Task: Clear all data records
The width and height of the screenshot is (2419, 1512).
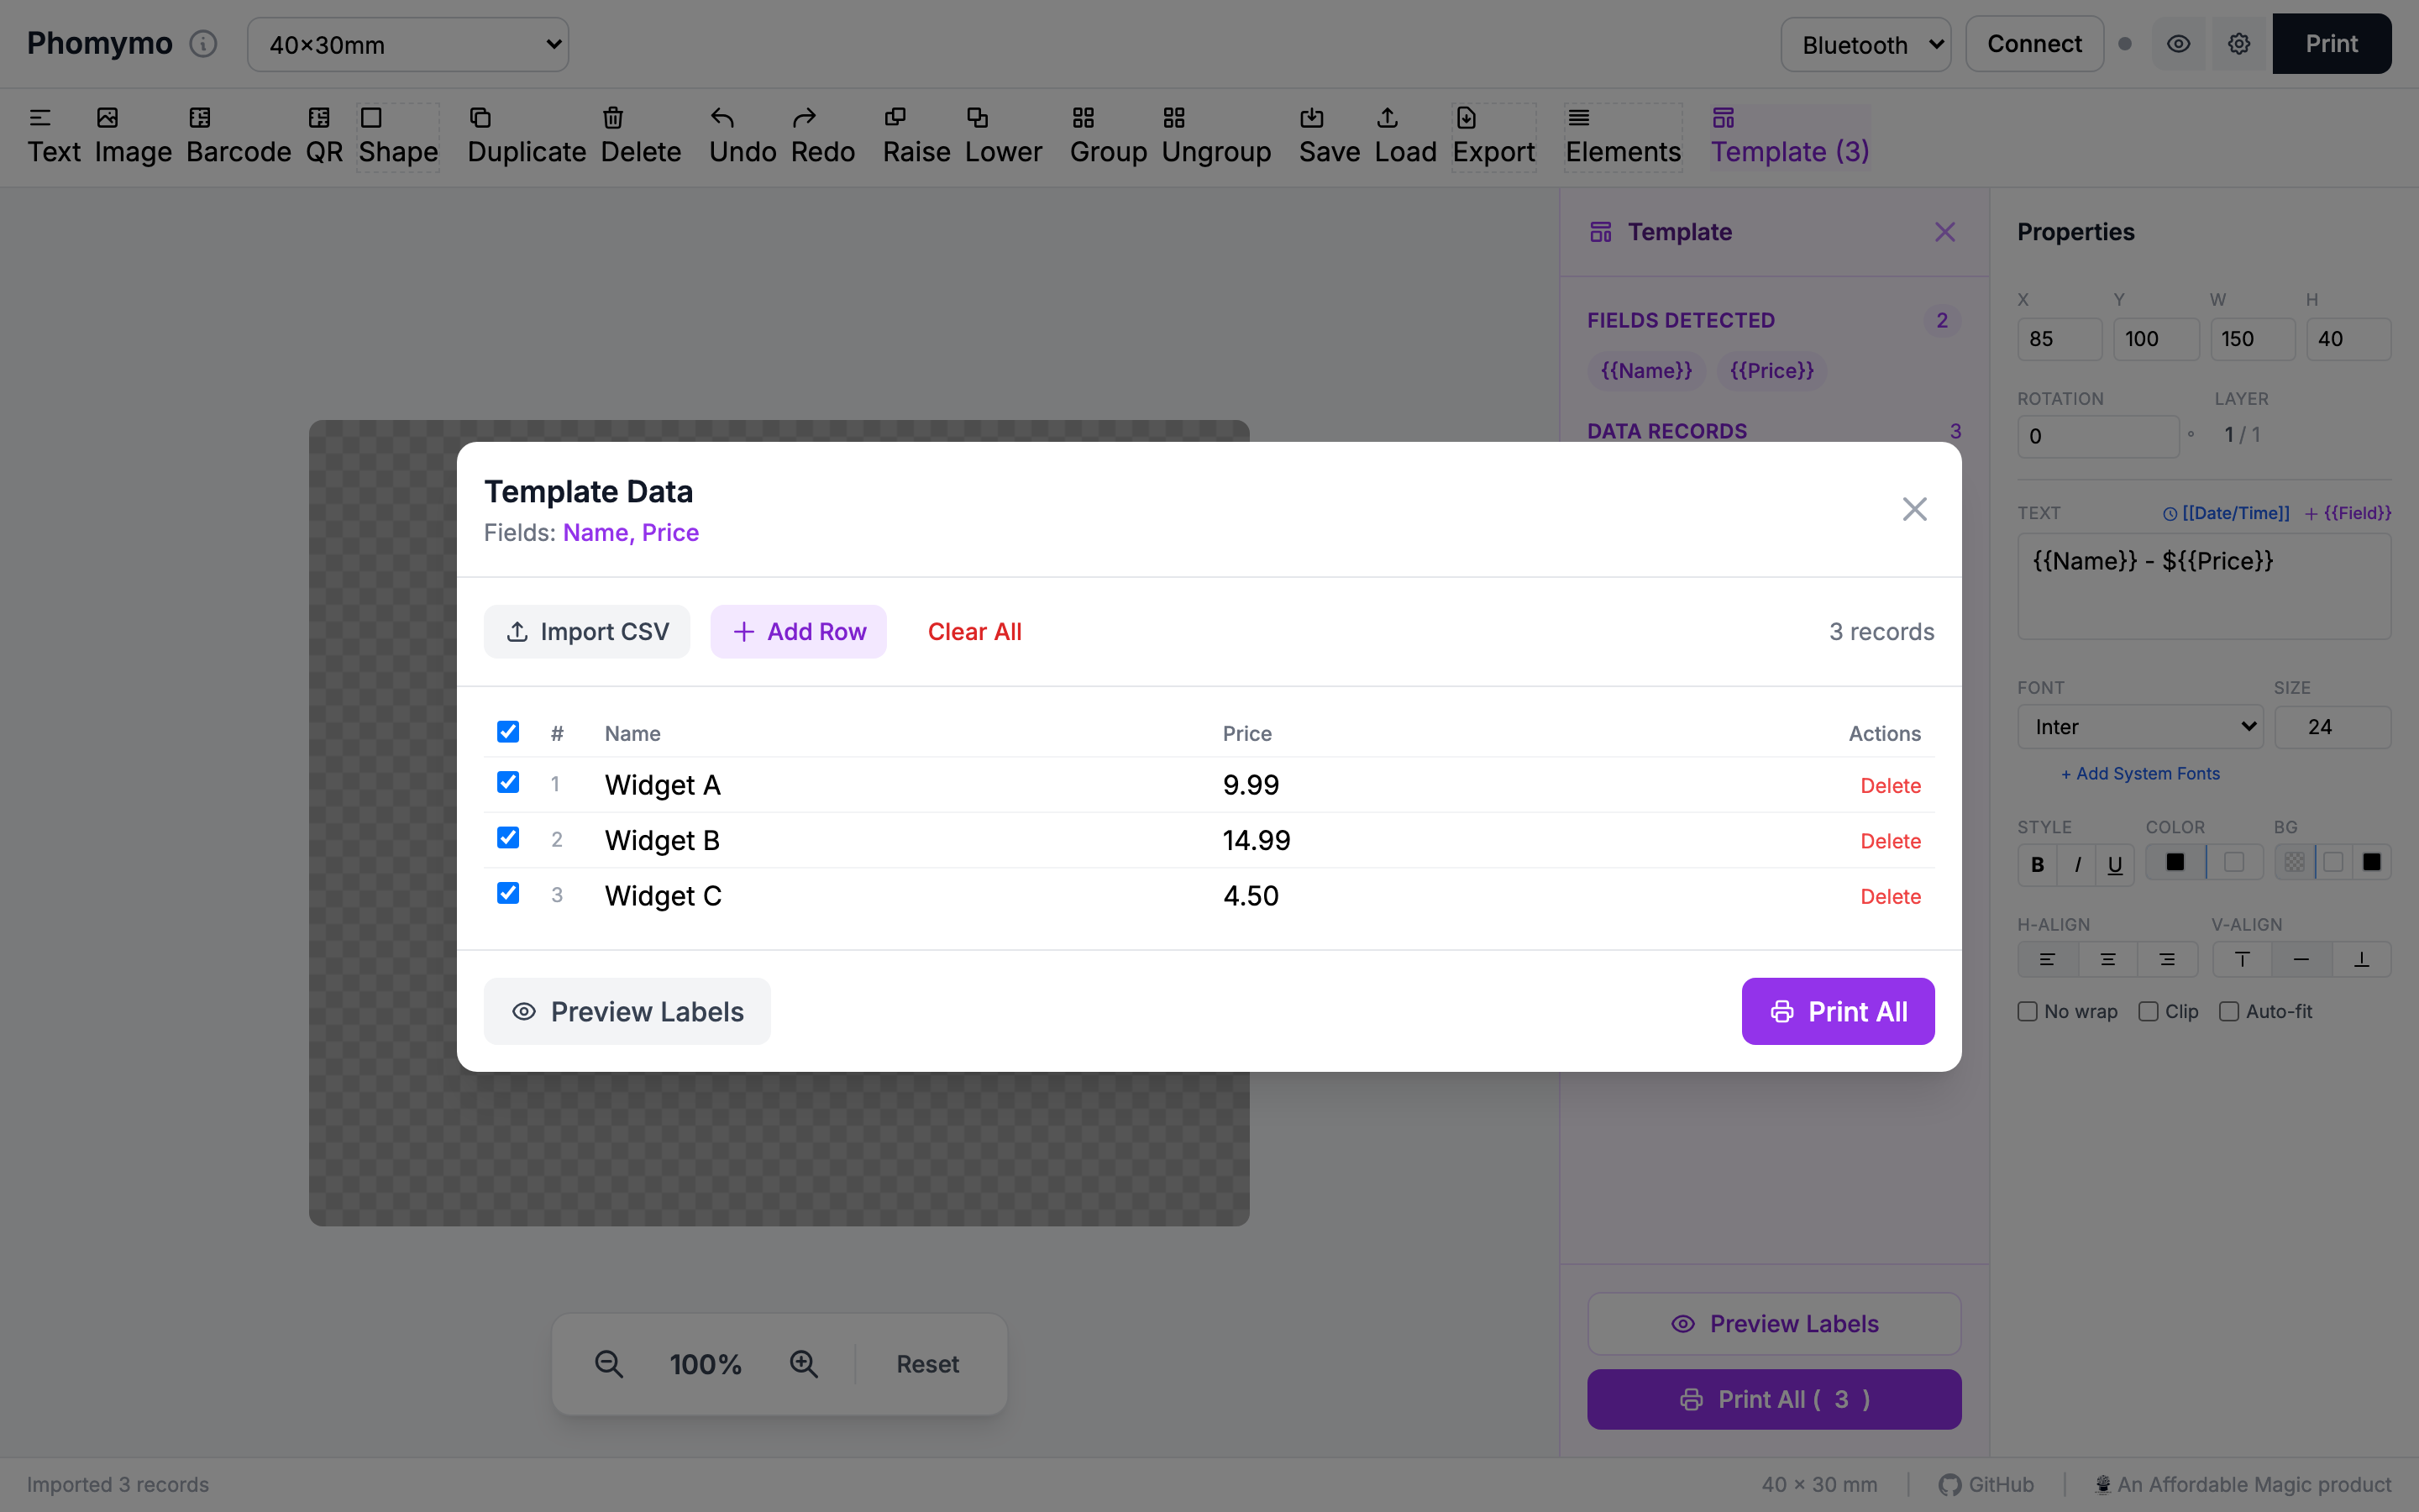Action: (974, 631)
